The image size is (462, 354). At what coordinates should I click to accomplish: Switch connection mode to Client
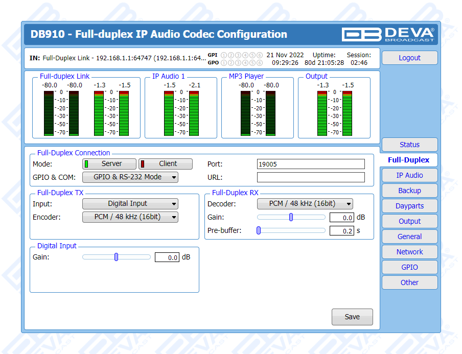pos(166,164)
